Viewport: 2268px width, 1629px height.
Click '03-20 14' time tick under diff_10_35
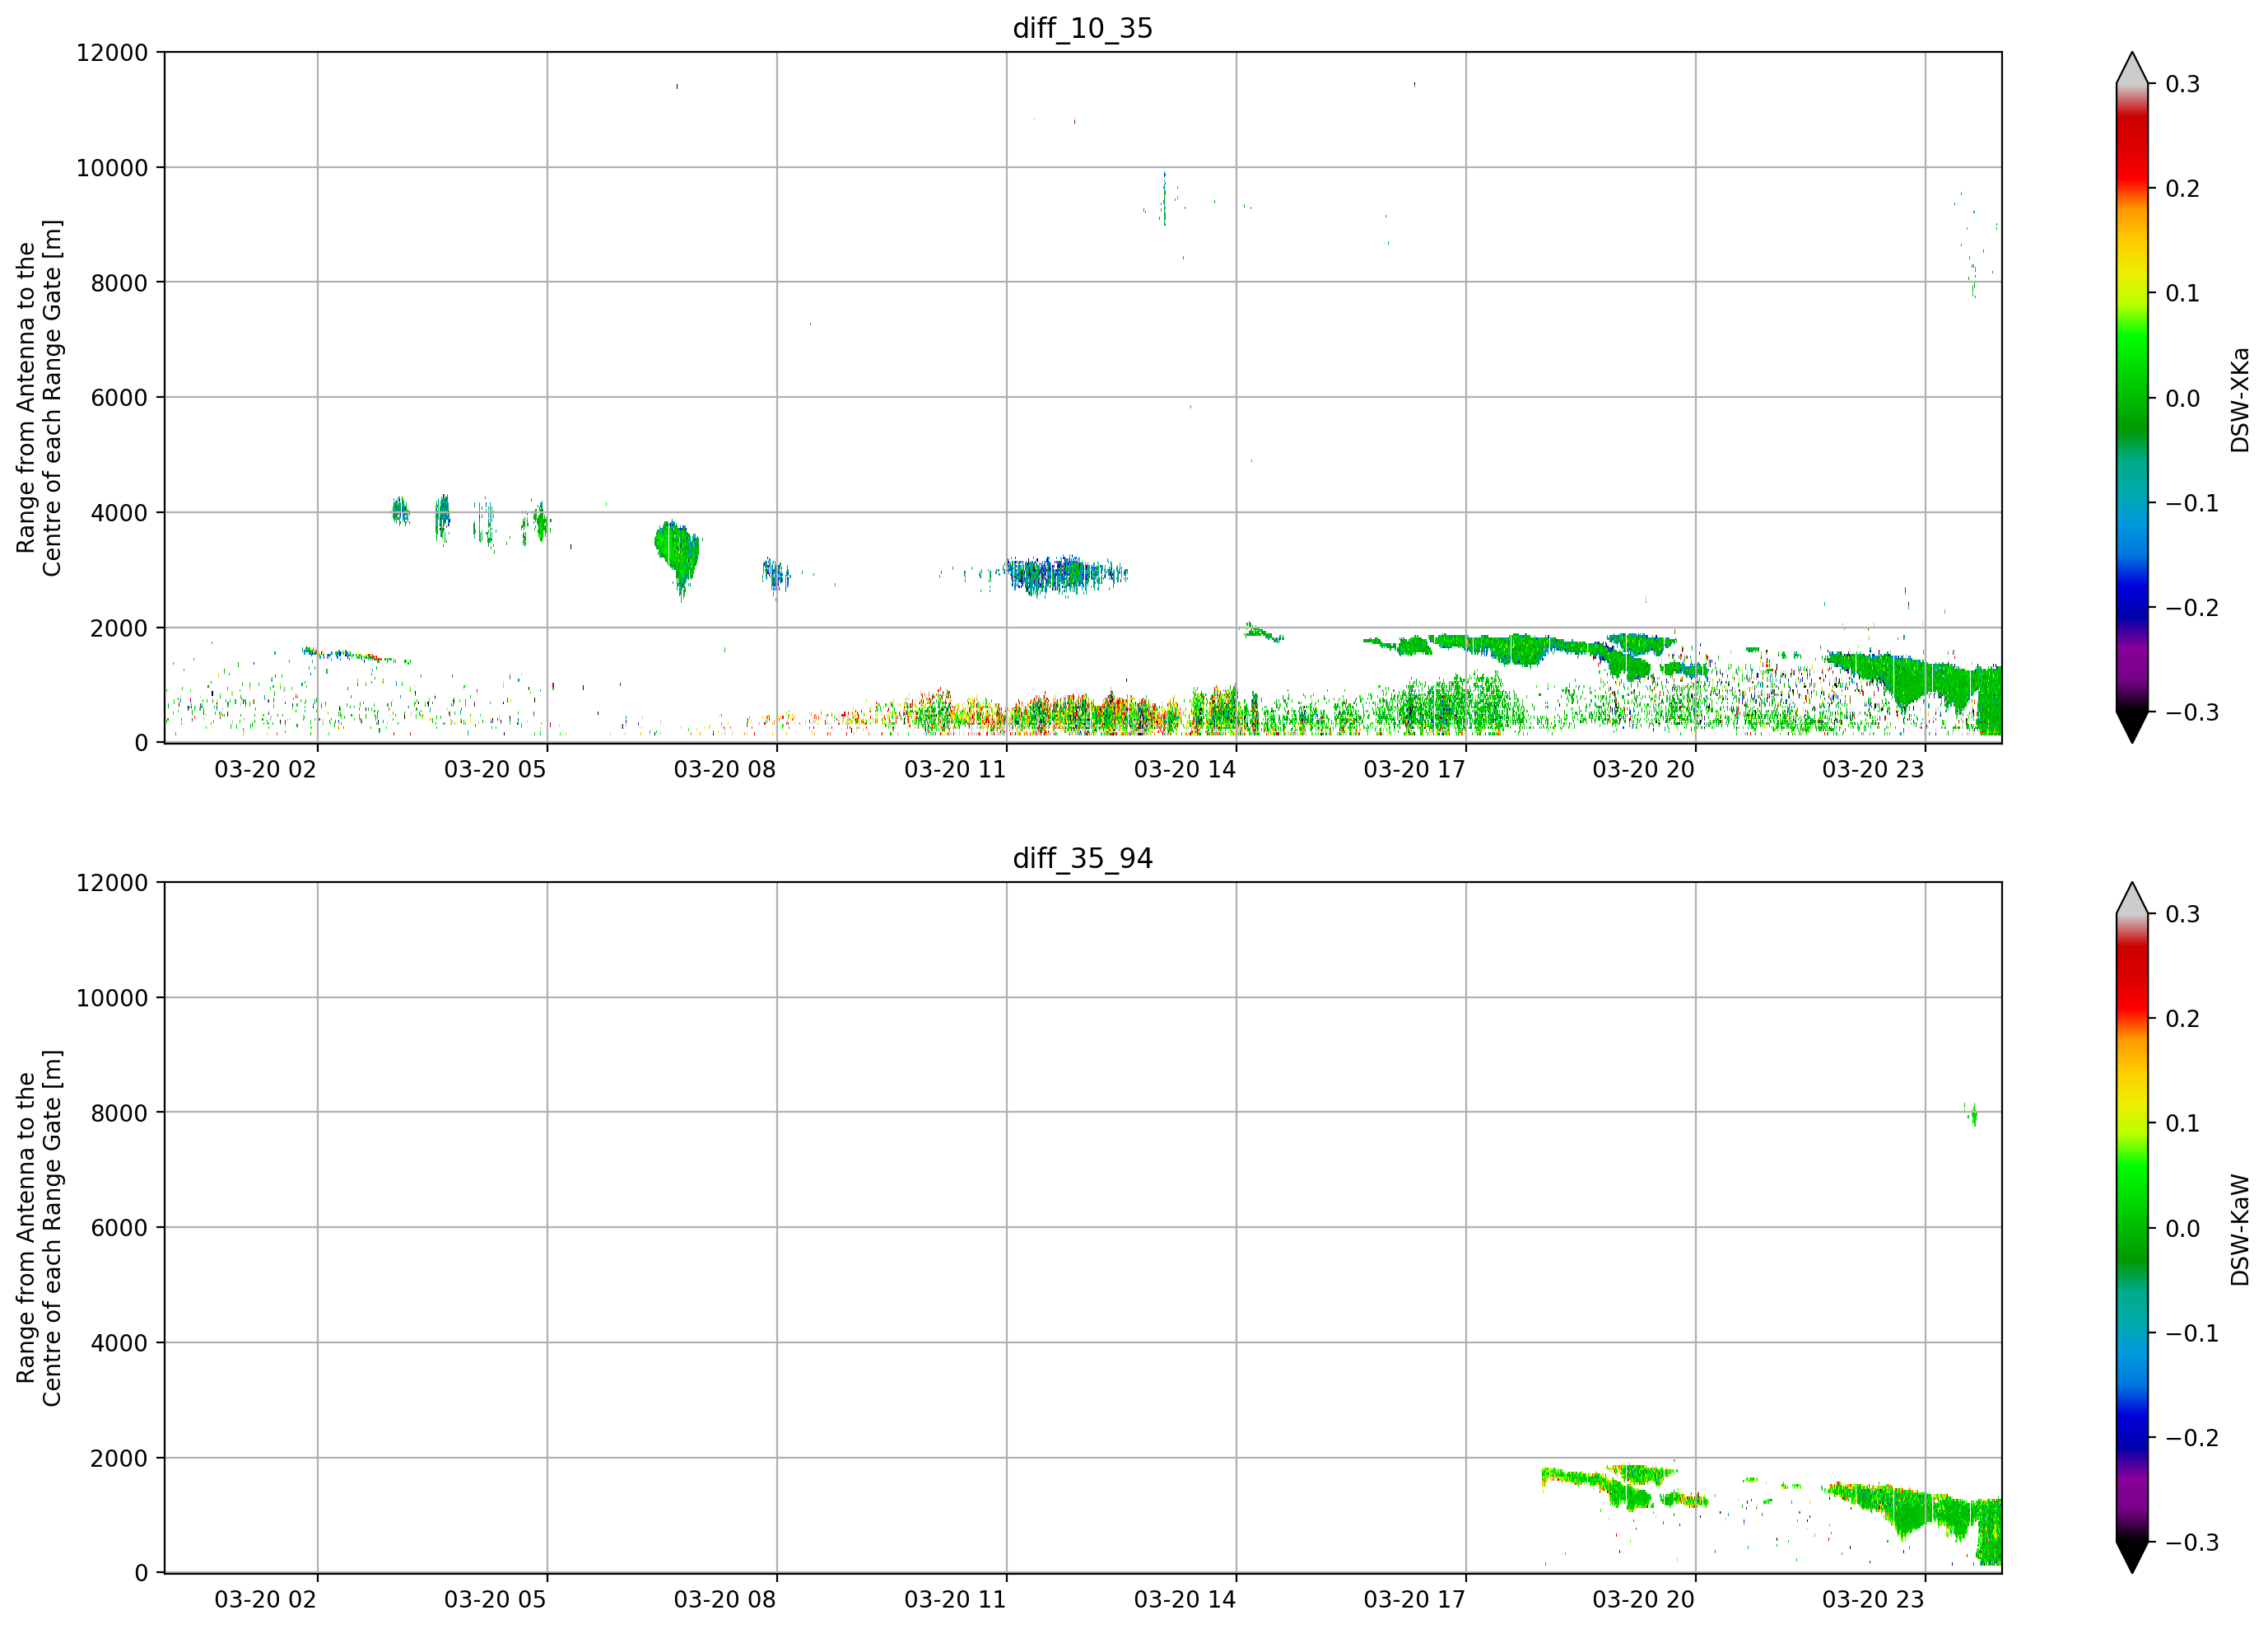point(1185,769)
